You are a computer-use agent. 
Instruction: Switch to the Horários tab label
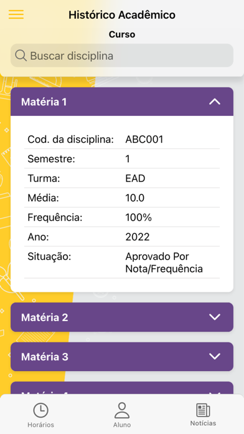(40, 425)
